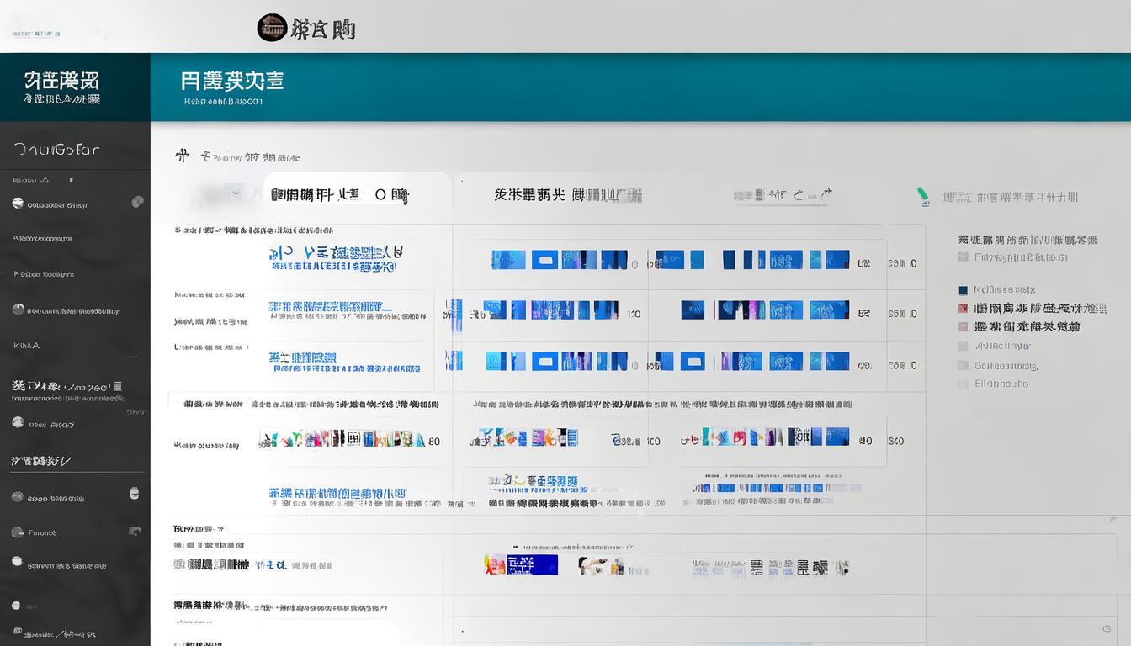Viewport: 1131px width, 646px height.
Task: Open the yellow and blue thumbnail image
Action: point(521,564)
